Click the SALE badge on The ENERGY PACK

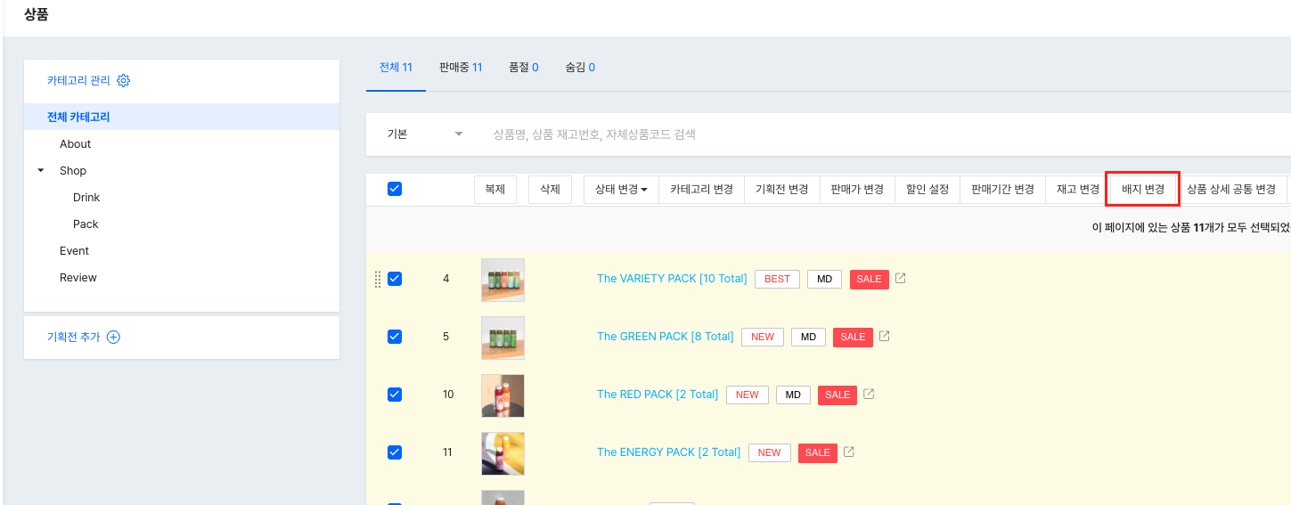818,453
